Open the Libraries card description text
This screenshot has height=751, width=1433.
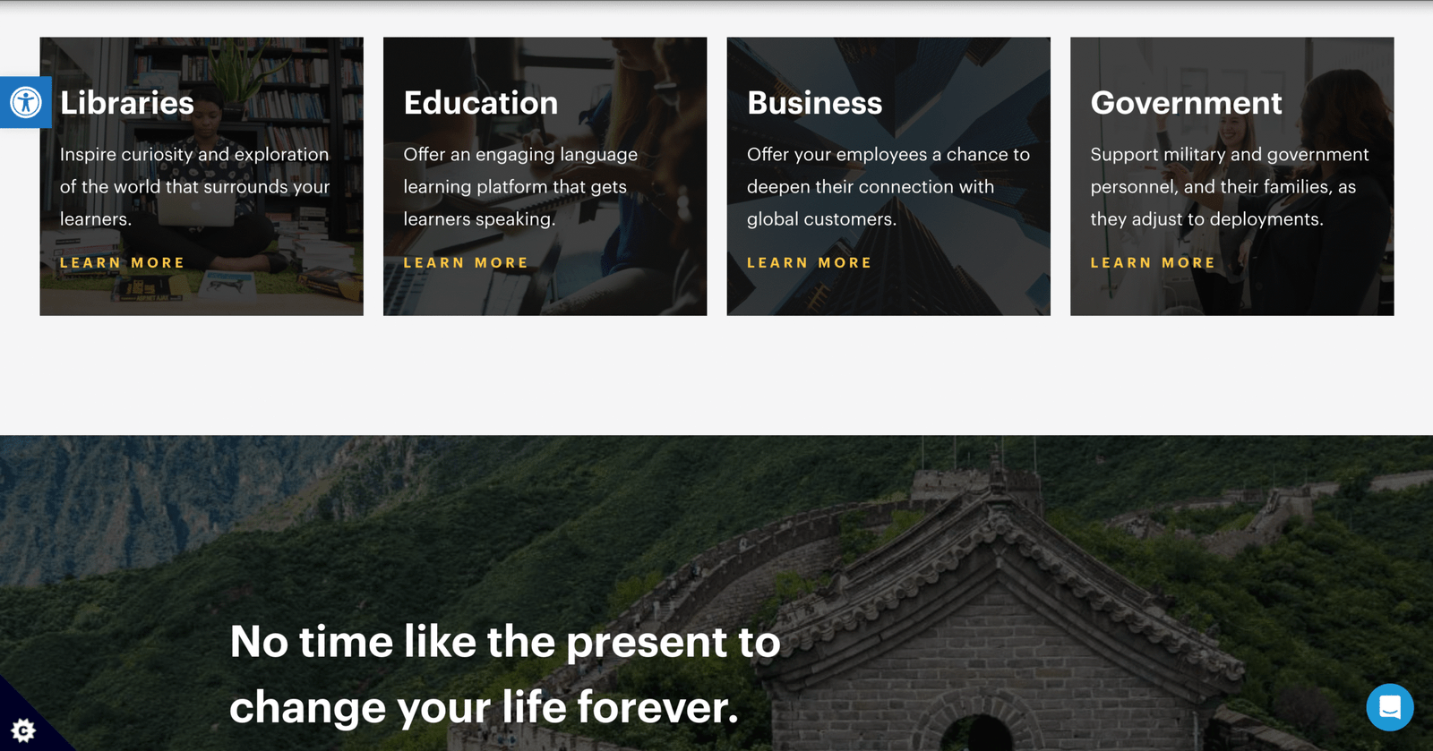[x=194, y=186]
